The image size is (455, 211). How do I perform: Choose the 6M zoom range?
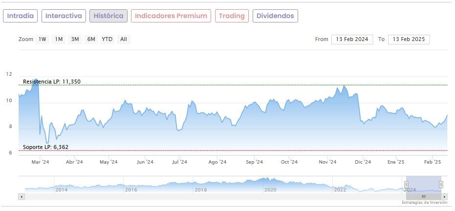click(91, 40)
